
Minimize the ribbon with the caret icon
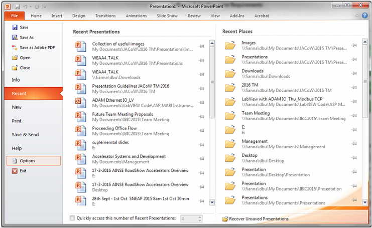coord(357,16)
